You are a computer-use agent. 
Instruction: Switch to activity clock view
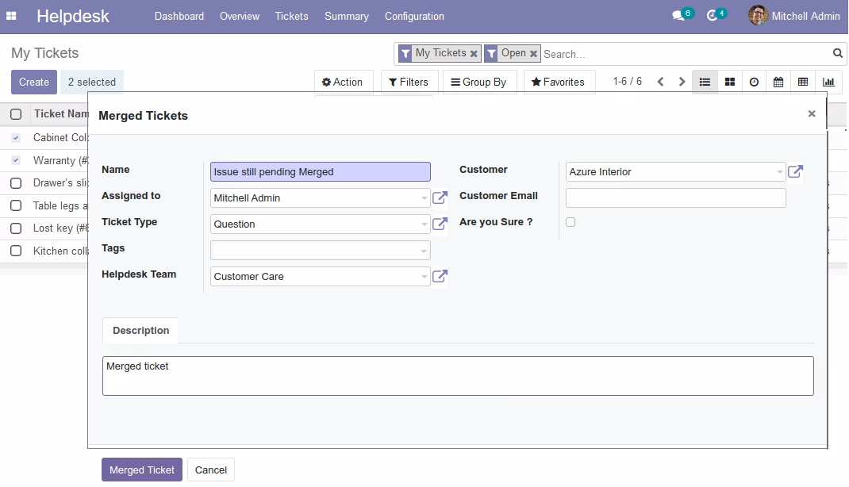[754, 82]
